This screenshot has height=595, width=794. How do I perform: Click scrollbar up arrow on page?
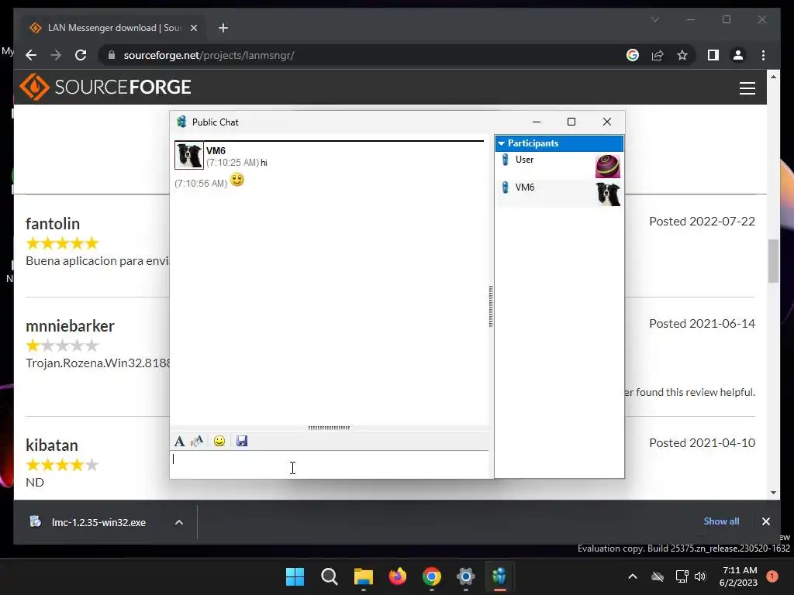click(x=773, y=77)
